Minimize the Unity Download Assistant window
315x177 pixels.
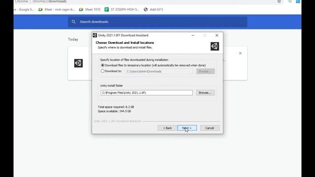(193, 35)
